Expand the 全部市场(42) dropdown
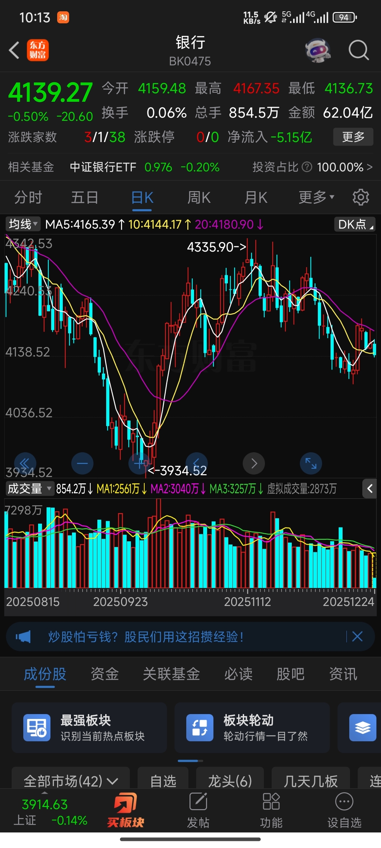 click(x=71, y=781)
